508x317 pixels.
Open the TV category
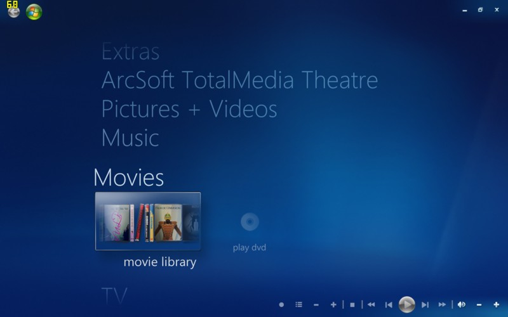(x=114, y=295)
